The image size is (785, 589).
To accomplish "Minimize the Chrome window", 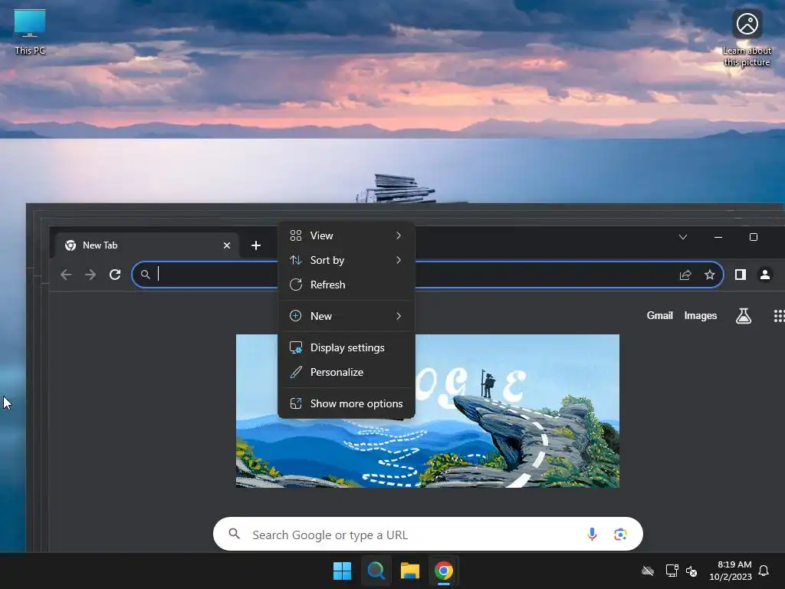I will 718,237.
